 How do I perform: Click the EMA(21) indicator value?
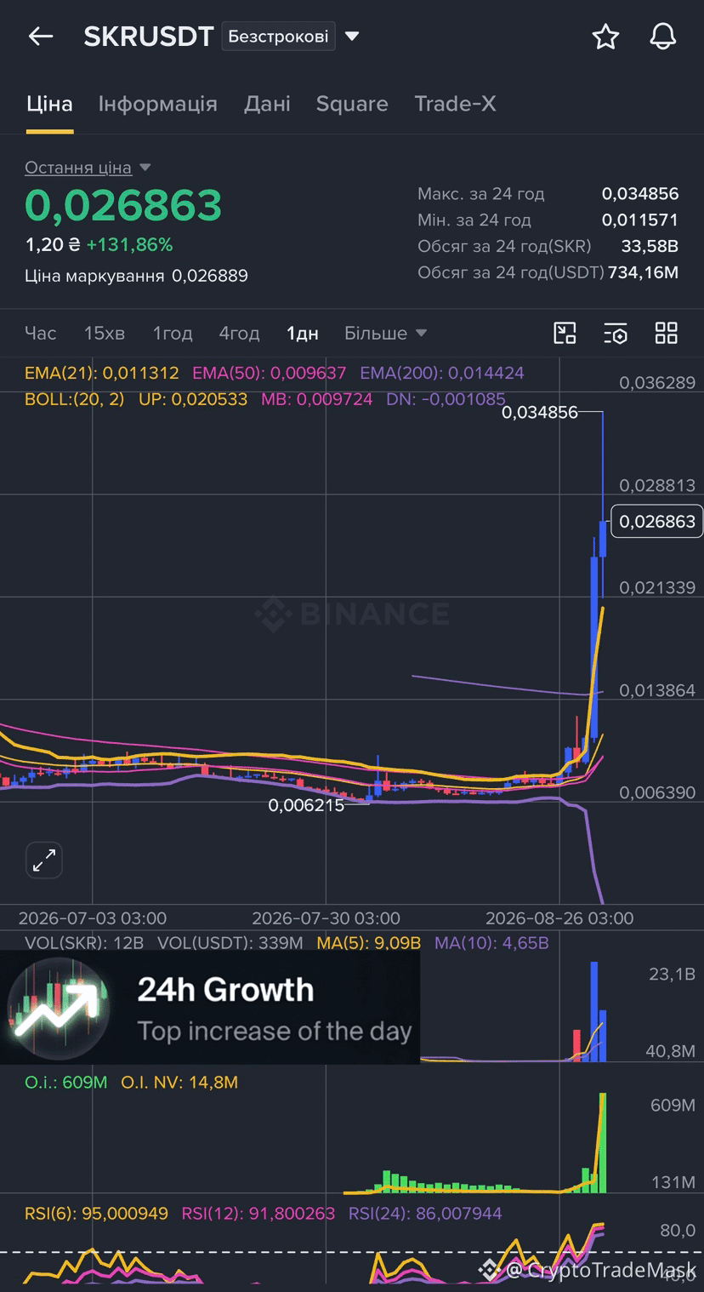pos(102,373)
